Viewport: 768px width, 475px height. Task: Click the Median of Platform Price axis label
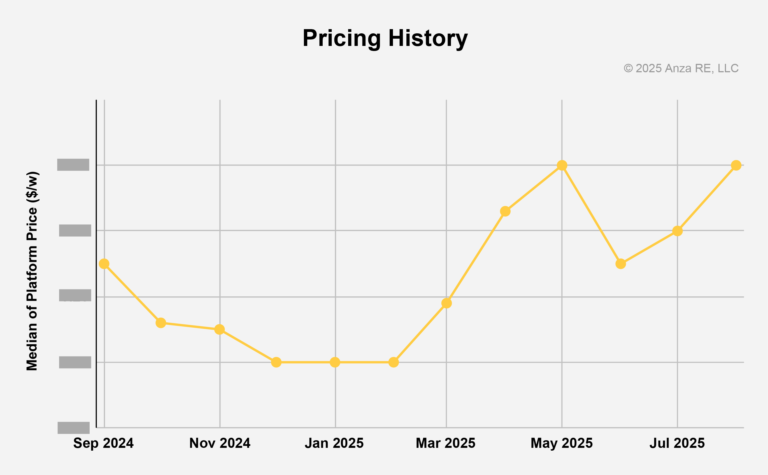[x=32, y=271]
